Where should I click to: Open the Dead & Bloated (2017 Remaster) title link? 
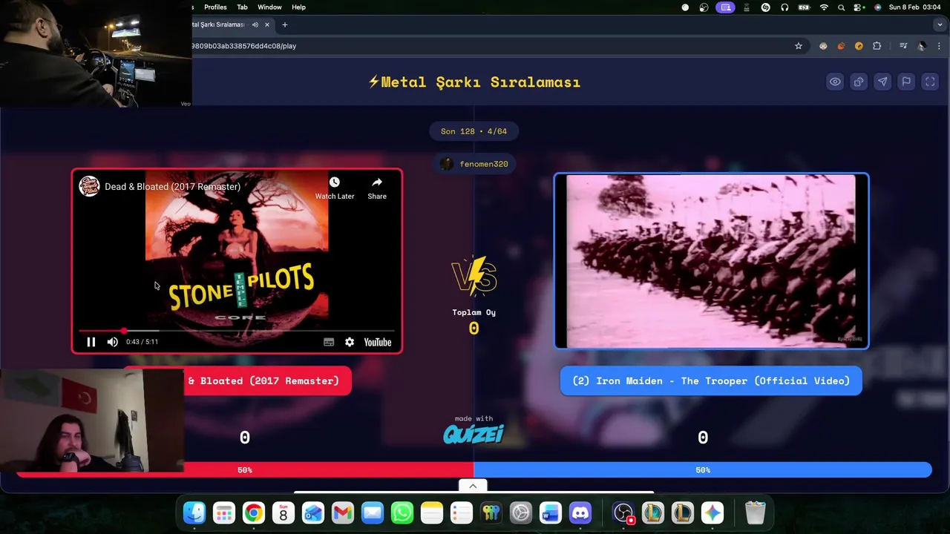tap(172, 187)
